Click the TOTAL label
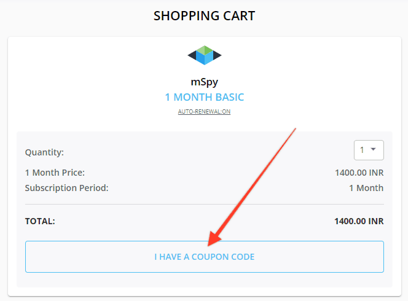Image resolution: width=408 pixels, height=301 pixels. (x=40, y=221)
